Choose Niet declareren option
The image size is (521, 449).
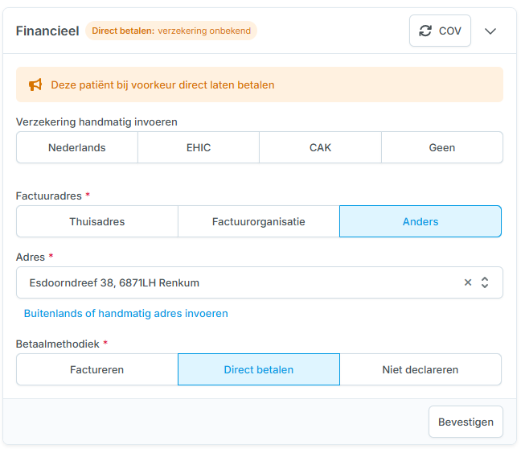pos(420,370)
